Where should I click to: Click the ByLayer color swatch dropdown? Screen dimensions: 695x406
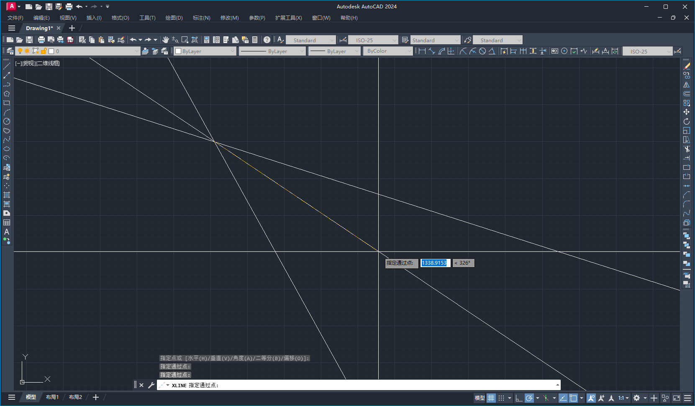205,51
